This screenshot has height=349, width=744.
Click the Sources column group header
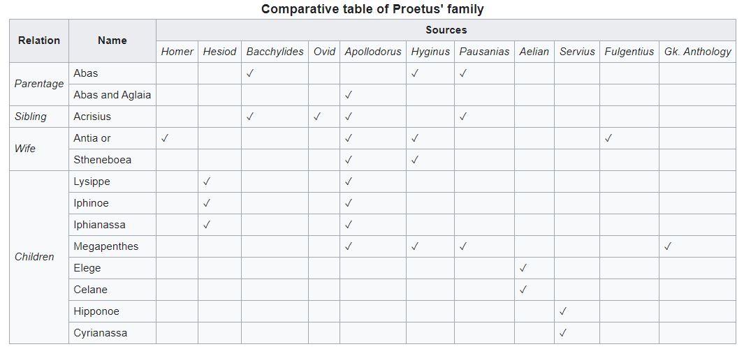pyautogui.click(x=446, y=30)
